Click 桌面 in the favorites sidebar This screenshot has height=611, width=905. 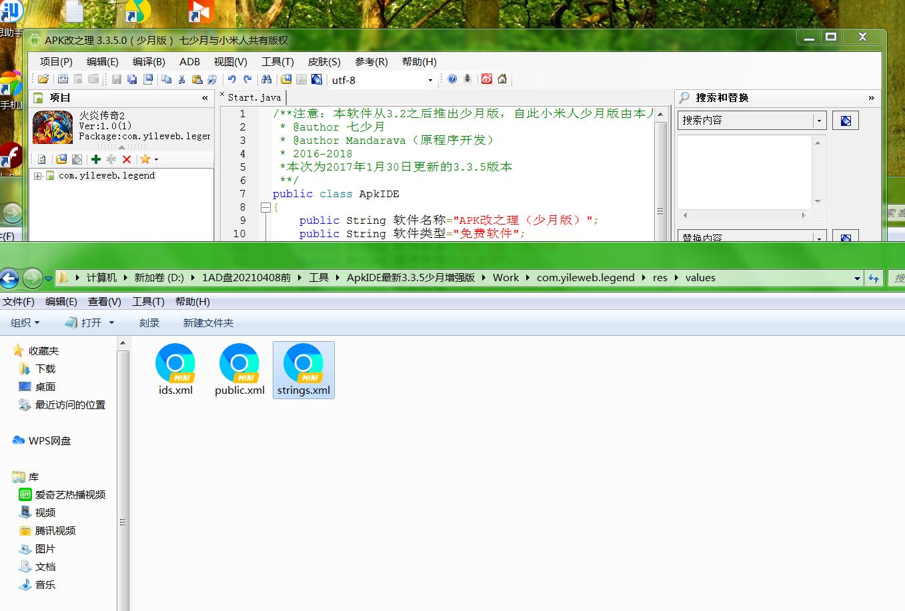pyautogui.click(x=45, y=386)
